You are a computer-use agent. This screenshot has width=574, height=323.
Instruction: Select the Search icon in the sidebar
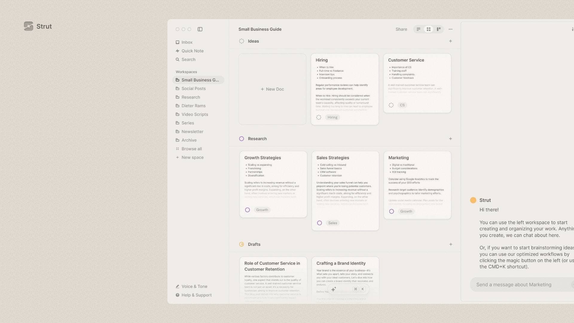point(178,59)
